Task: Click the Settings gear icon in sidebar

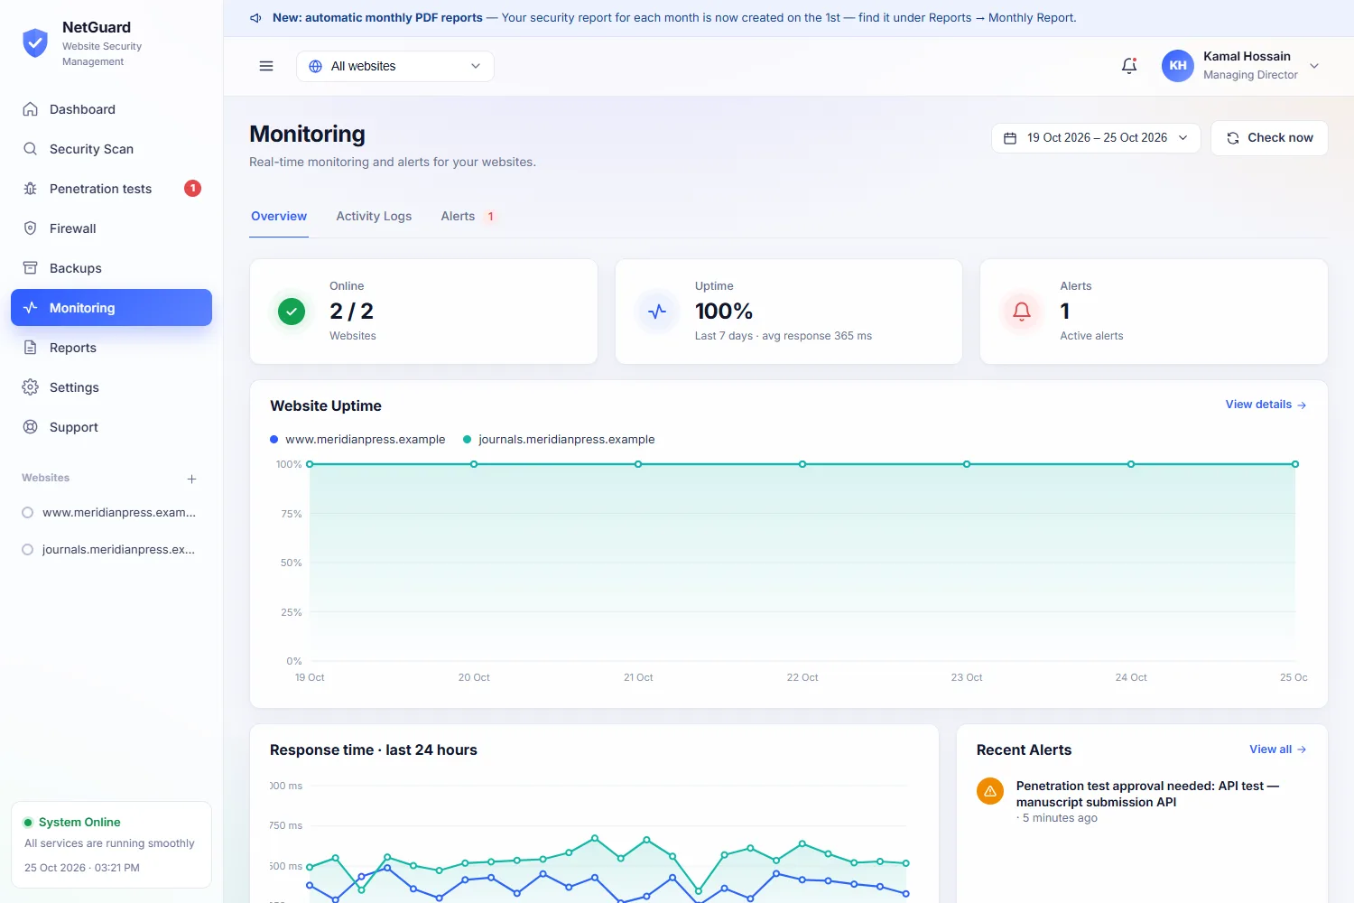Action: (x=30, y=387)
